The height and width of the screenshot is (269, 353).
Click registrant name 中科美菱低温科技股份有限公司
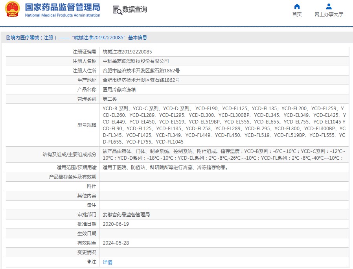click(136, 61)
